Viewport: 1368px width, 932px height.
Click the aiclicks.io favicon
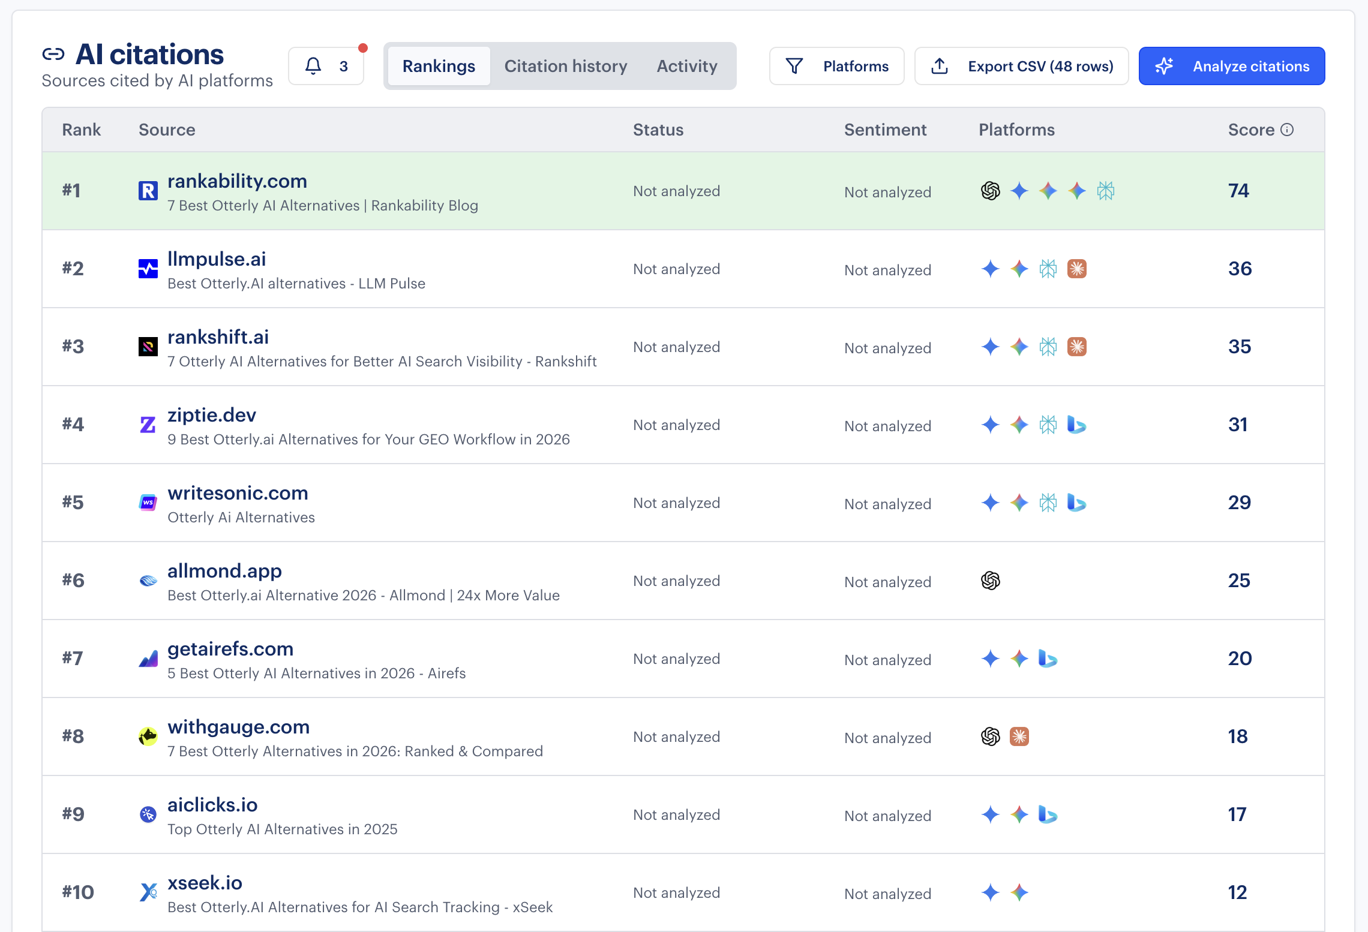point(148,814)
